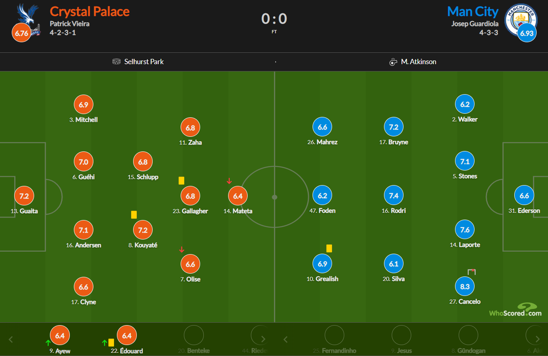Click the Rodri player name label

(398, 211)
